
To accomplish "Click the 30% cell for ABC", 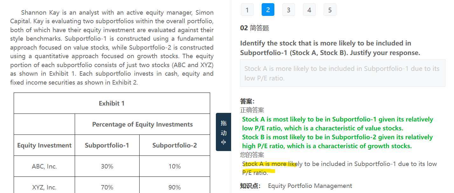I will tap(107, 166).
